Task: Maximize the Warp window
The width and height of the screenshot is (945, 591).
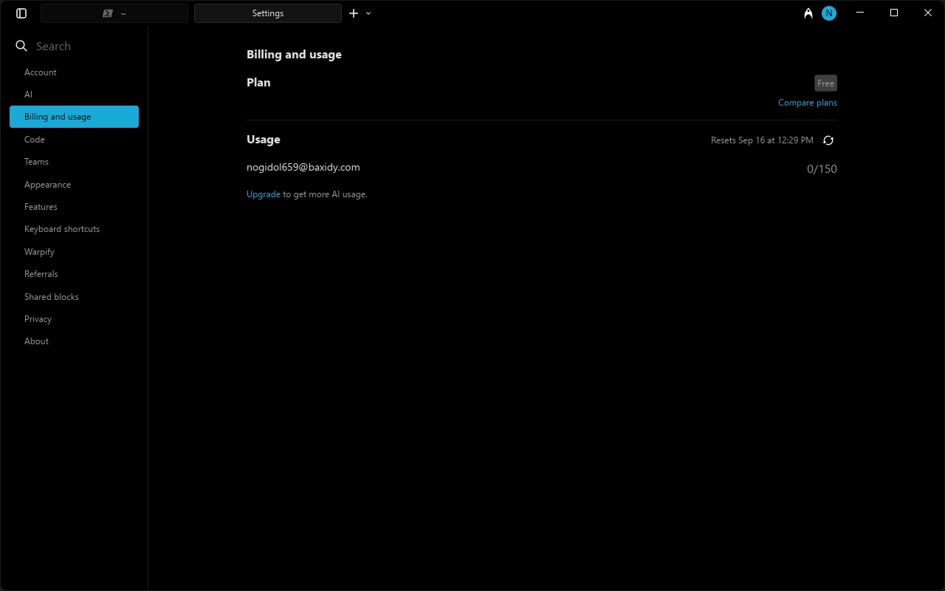Action: [x=894, y=13]
